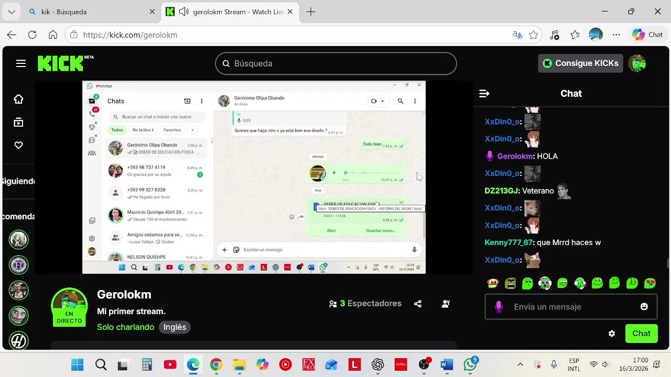The height and width of the screenshot is (377, 671).
Task: Open the emoji picker in message box
Action: click(x=644, y=307)
